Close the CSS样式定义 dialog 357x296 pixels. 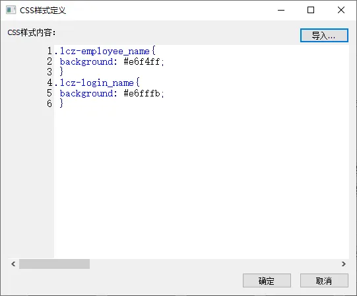[x=341, y=10]
